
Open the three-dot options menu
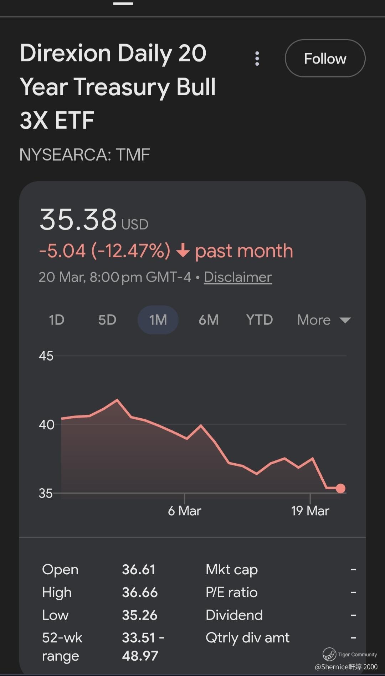point(257,59)
